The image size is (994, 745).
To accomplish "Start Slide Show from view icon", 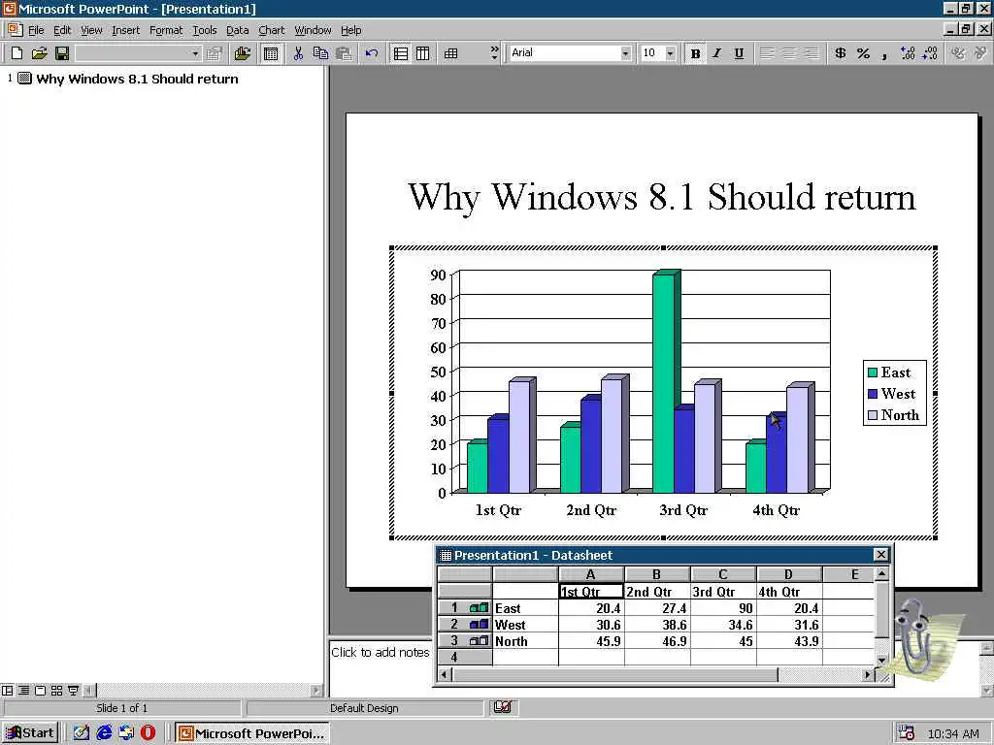I will click(73, 690).
